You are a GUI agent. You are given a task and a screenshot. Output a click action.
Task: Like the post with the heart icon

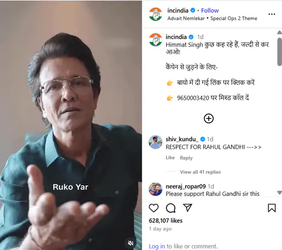[154, 208]
